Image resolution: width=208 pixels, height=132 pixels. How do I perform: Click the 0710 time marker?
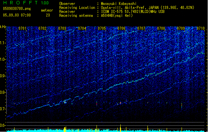coord(201,28)
